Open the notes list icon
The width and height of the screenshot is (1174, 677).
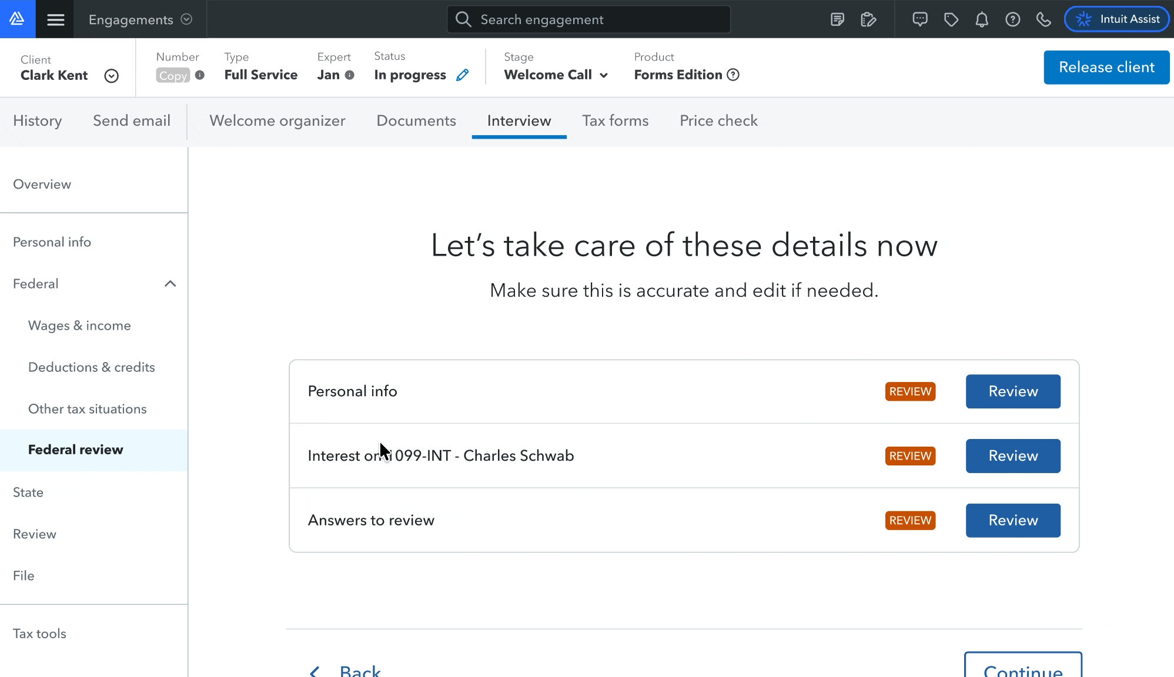pos(837,19)
